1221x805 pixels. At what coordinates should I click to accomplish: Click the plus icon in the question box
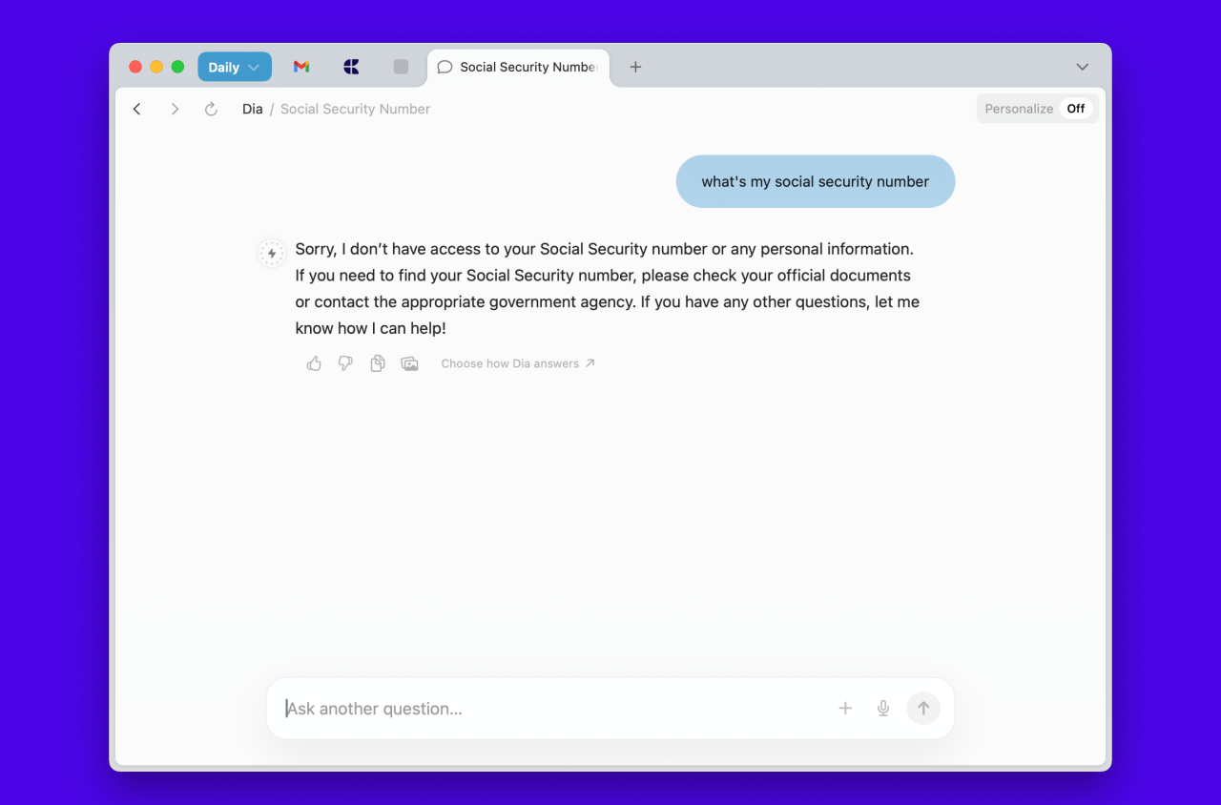coord(845,708)
